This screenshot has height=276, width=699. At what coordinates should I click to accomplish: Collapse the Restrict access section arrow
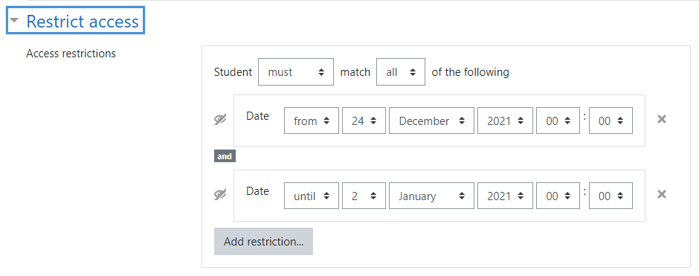(x=15, y=20)
